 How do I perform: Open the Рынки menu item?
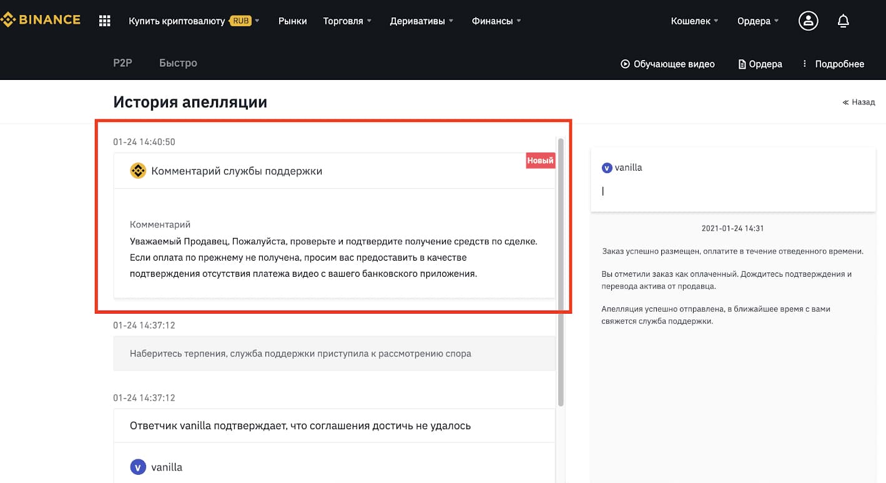(x=293, y=21)
